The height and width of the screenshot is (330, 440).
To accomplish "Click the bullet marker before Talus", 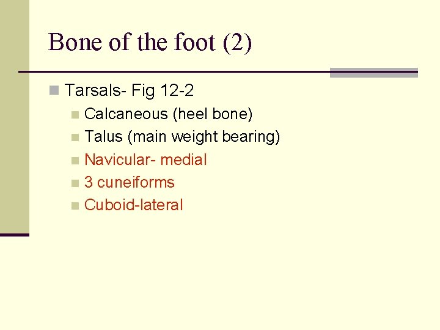I will tap(75, 137).
